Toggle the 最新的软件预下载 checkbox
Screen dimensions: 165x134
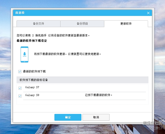pos(20,72)
